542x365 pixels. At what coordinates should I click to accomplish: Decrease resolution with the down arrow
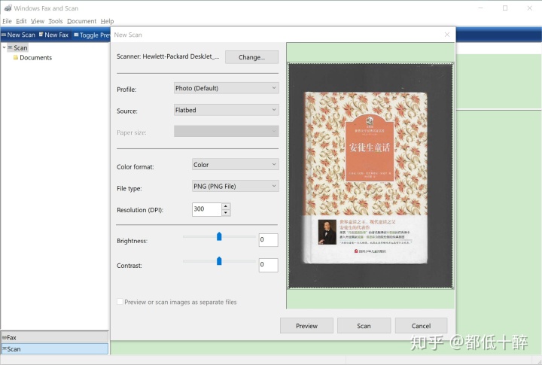[x=226, y=212]
